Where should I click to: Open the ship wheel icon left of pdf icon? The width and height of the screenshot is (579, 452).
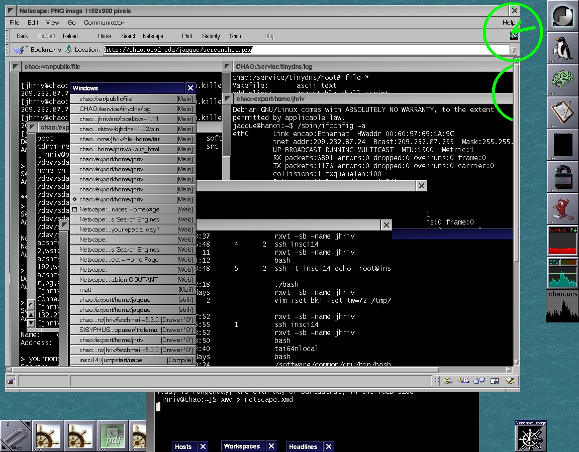coord(80,436)
